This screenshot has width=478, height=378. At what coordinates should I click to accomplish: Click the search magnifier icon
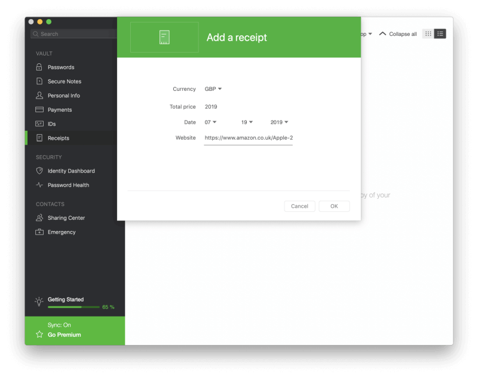click(x=36, y=34)
